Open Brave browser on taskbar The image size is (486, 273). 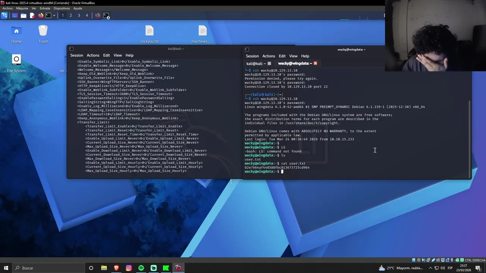tap(116, 268)
